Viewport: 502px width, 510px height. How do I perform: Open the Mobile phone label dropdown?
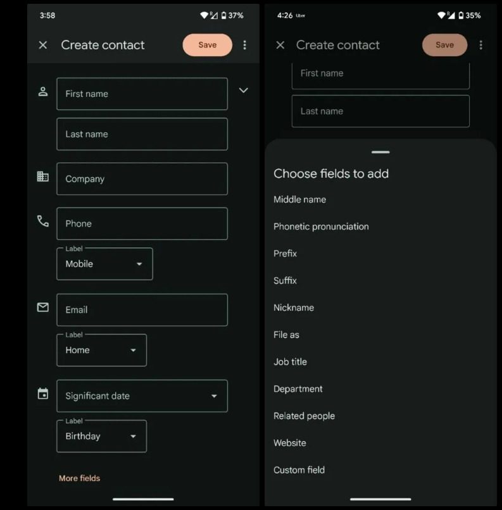point(104,264)
